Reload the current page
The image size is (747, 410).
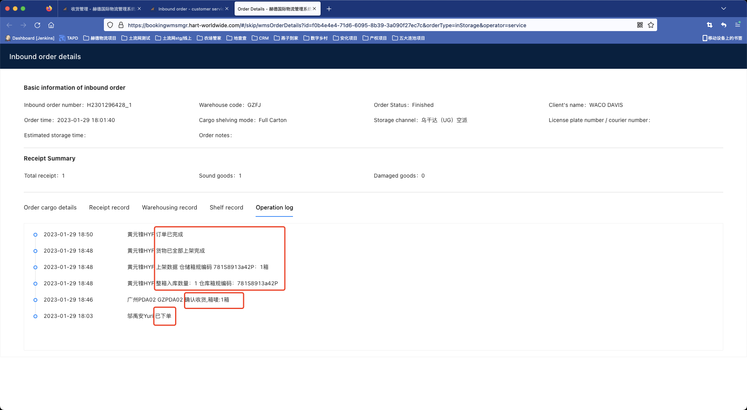(37, 25)
